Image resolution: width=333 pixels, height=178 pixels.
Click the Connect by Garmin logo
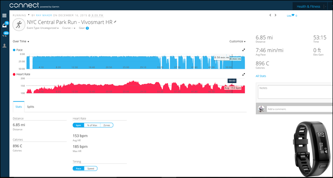[x=34, y=6]
